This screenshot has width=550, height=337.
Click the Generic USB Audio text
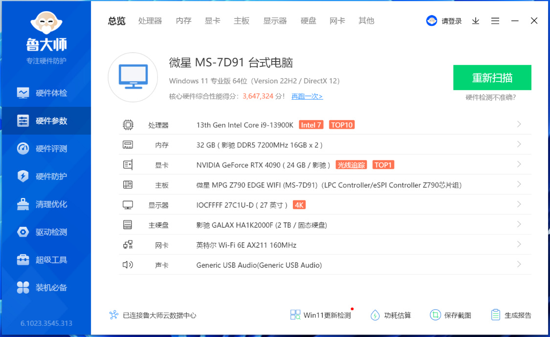tap(259, 265)
